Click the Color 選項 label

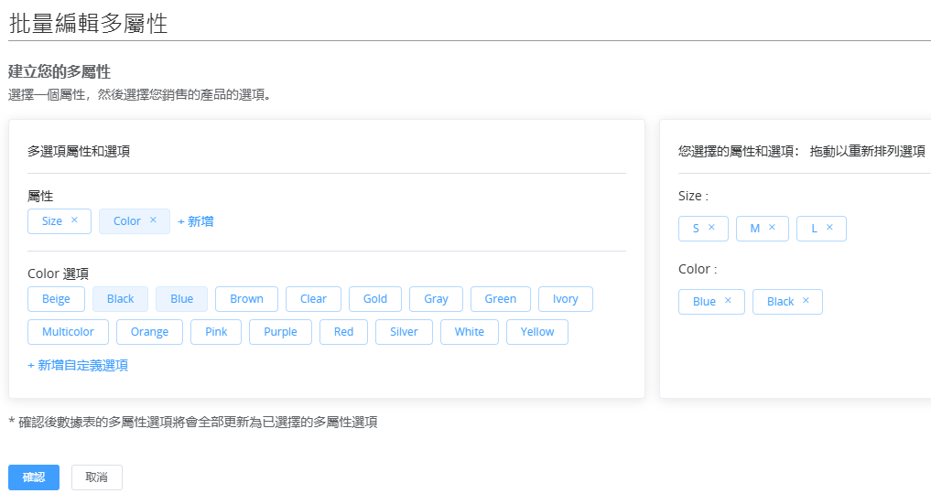coord(59,273)
